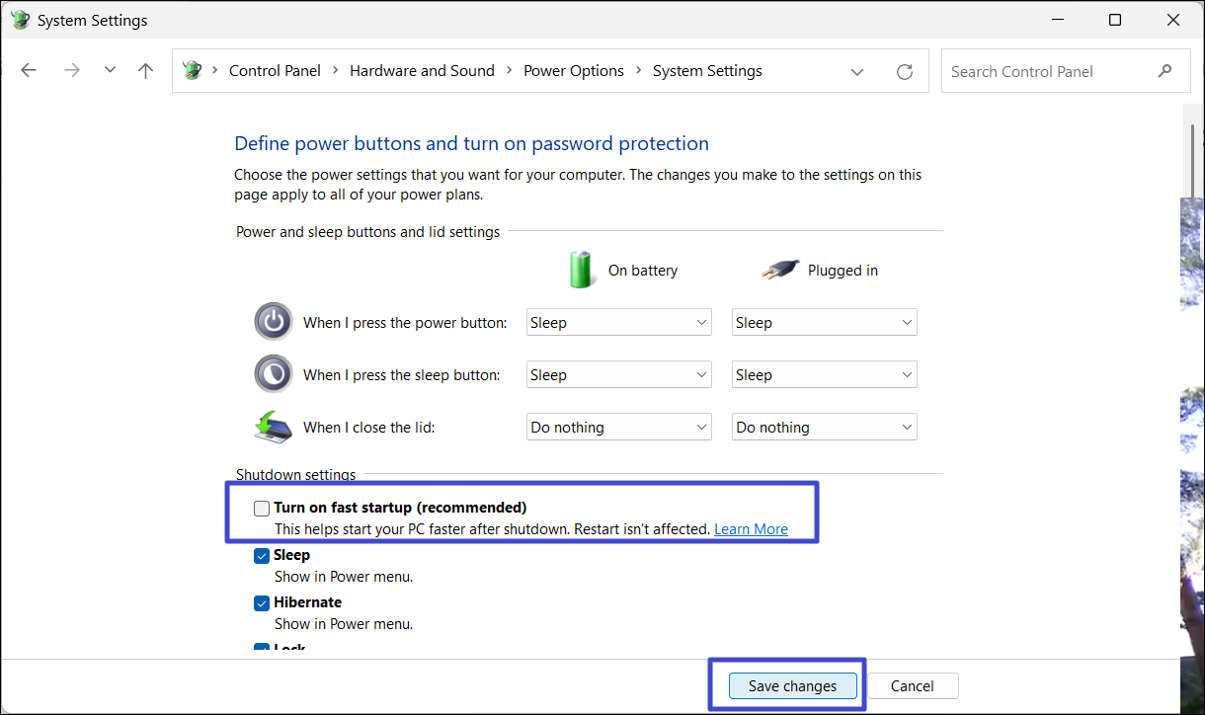Image resolution: width=1205 pixels, height=715 pixels.
Task: Click the Save changes button
Action: [792, 686]
